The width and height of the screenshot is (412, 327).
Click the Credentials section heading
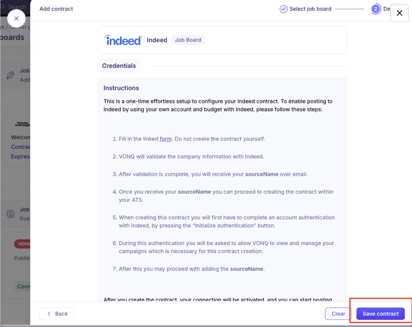pyautogui.click(x=119, y=66)
